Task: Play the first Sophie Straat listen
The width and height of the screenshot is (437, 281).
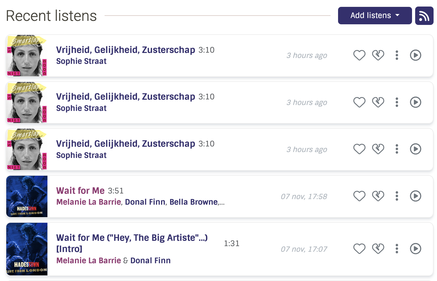Action: click(x=415, y=55)
